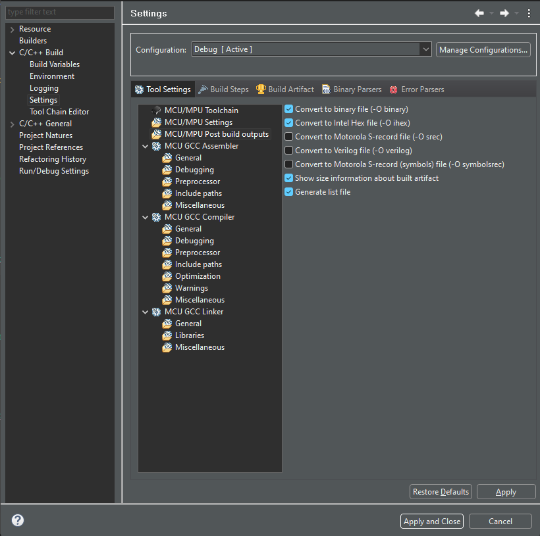This screenshot has height=536, width=540.
Task: Collapse MCU GCC Assembler section
Action: coord(146,146)
